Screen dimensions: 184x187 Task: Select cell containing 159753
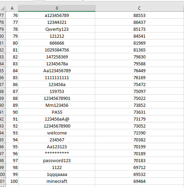tap(57, 91)
